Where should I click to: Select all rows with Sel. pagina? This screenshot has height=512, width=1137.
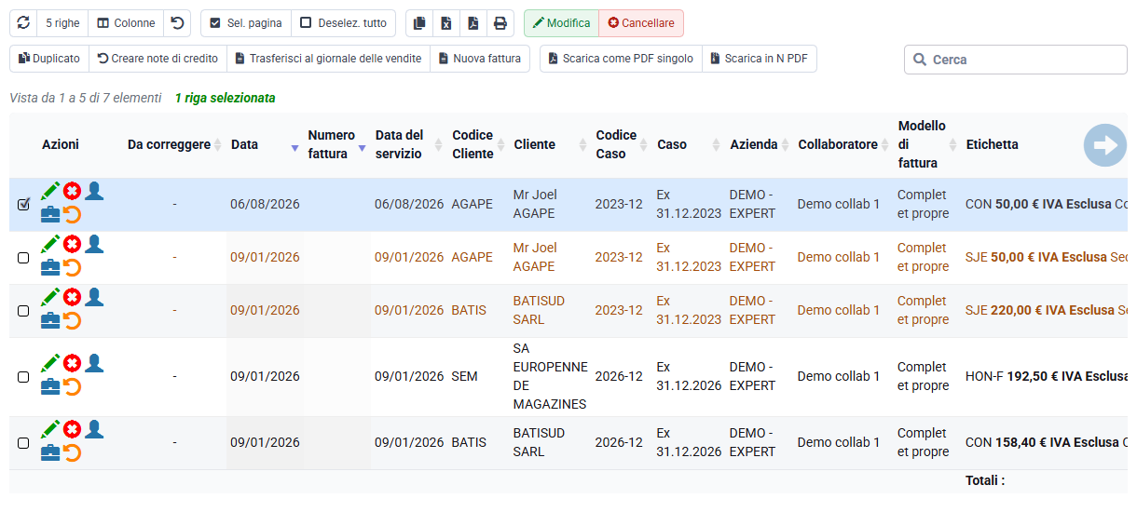[246, 23]
